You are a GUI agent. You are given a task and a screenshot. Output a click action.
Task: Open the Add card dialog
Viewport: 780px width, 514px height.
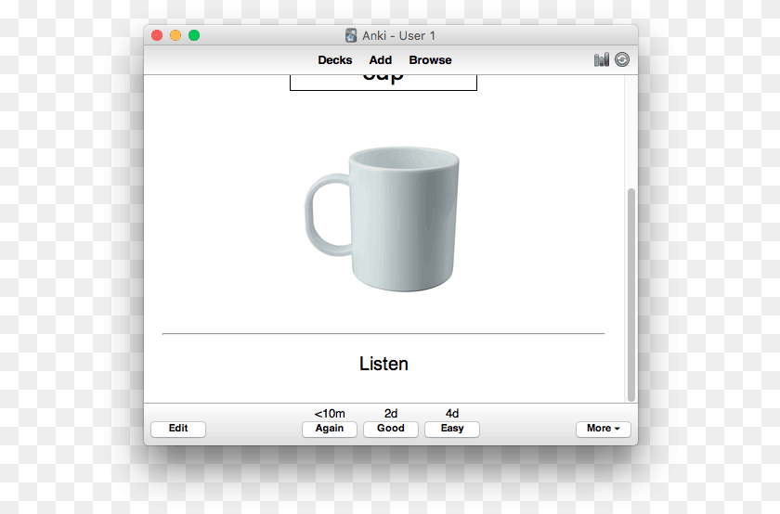(381, 60)
